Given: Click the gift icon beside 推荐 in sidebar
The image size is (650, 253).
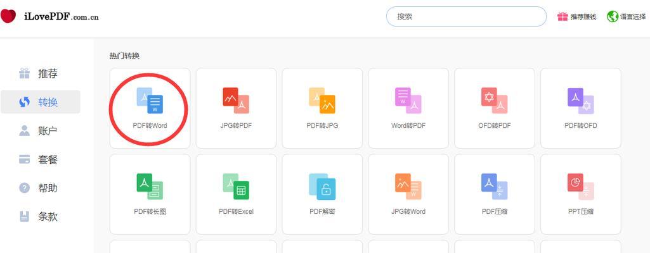Looking at the screenshot, I should point(25,73).
